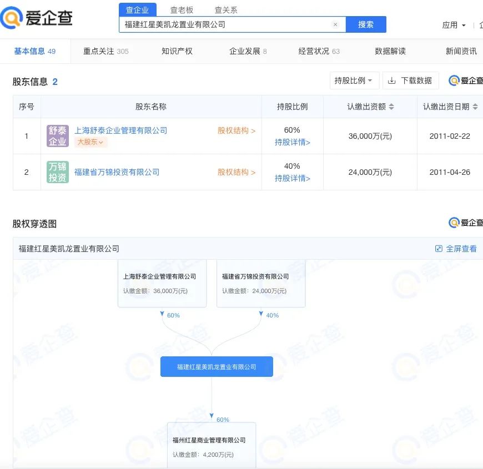Click the 24,000万(元) table cell
The image size is (483, 469).
(x=370, y=172)
